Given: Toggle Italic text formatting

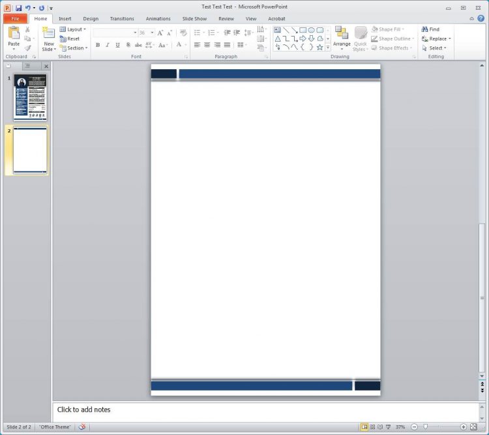Looking at the screenshot, I should pyautogui.click(x=108, y=45).
